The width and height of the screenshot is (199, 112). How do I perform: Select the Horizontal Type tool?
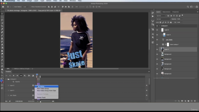pos(2,57)
